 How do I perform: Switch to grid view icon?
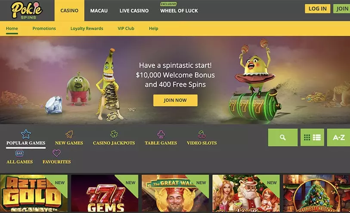307,137
